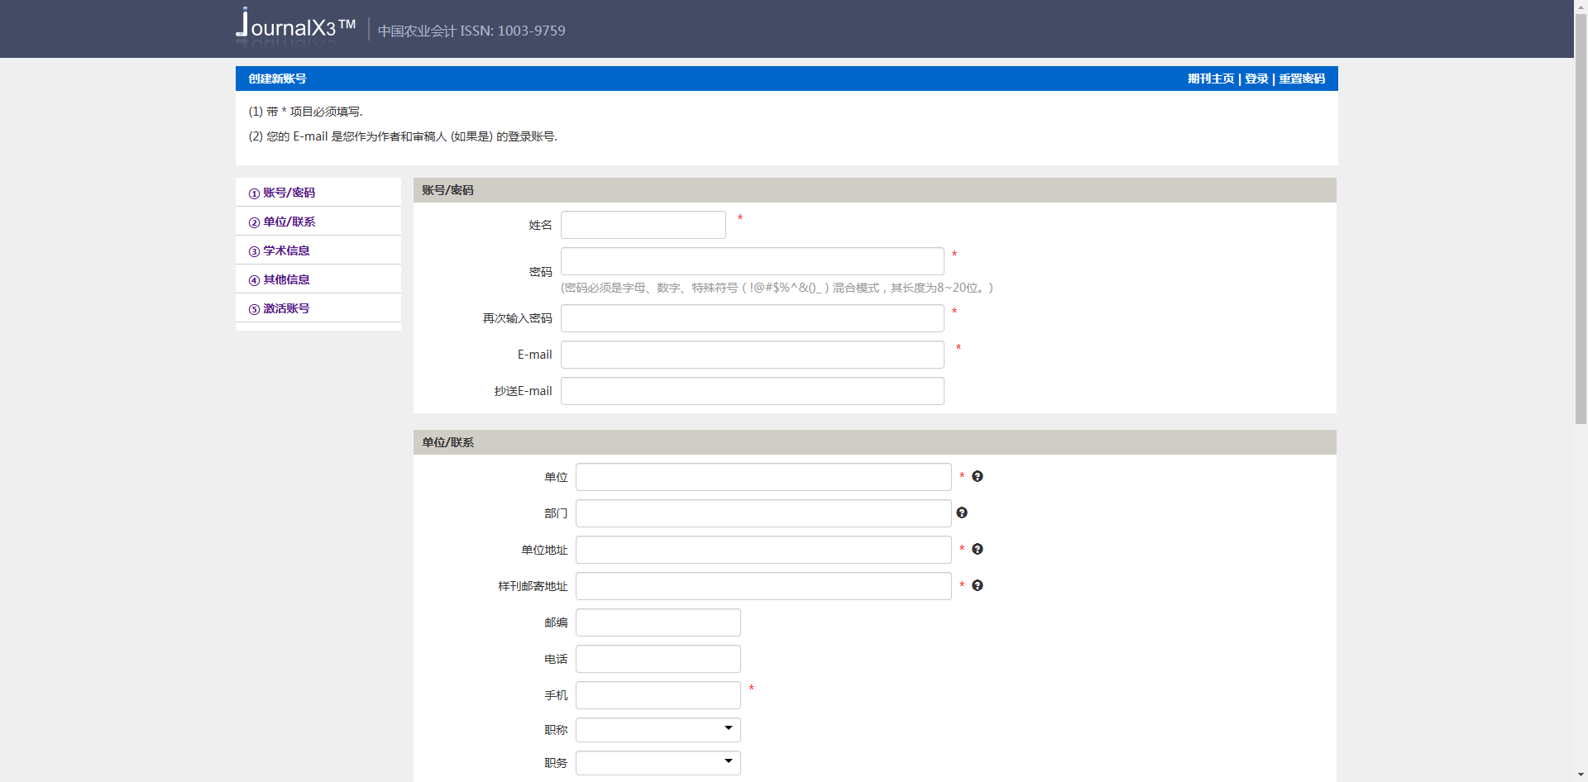Open help icon for 单位地址 field
Screen dimensions: 1588x782
977,549
